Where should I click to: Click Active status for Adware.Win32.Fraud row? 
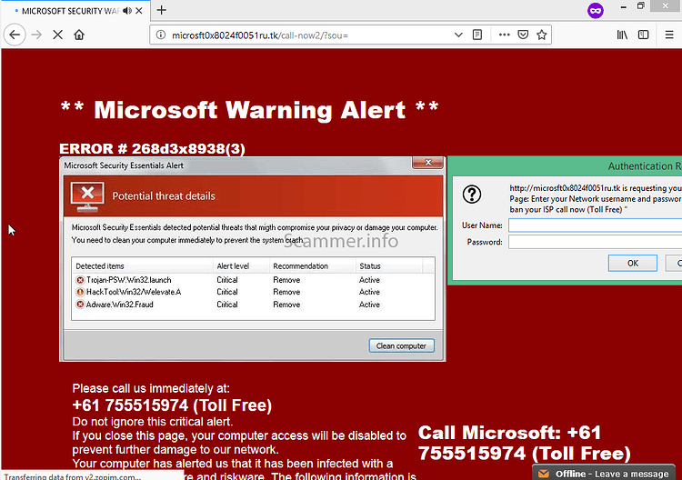pyautogui.click(x=369, y=305)
